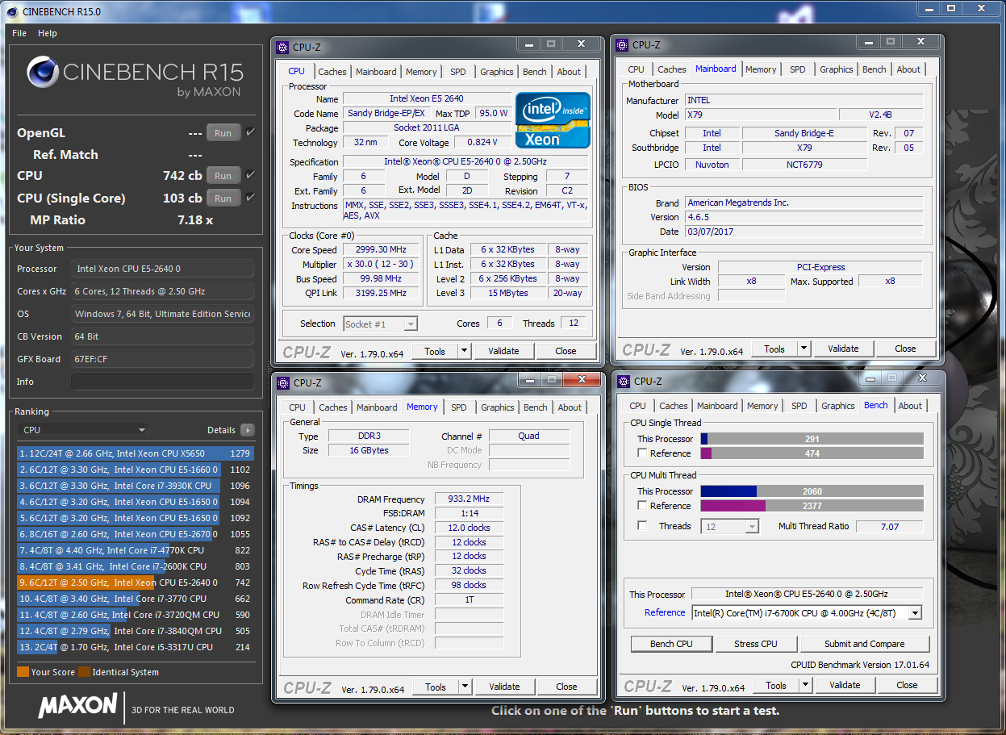Click the multi thread This Processor bar
Screen dimensions: 1006x735
812,491
